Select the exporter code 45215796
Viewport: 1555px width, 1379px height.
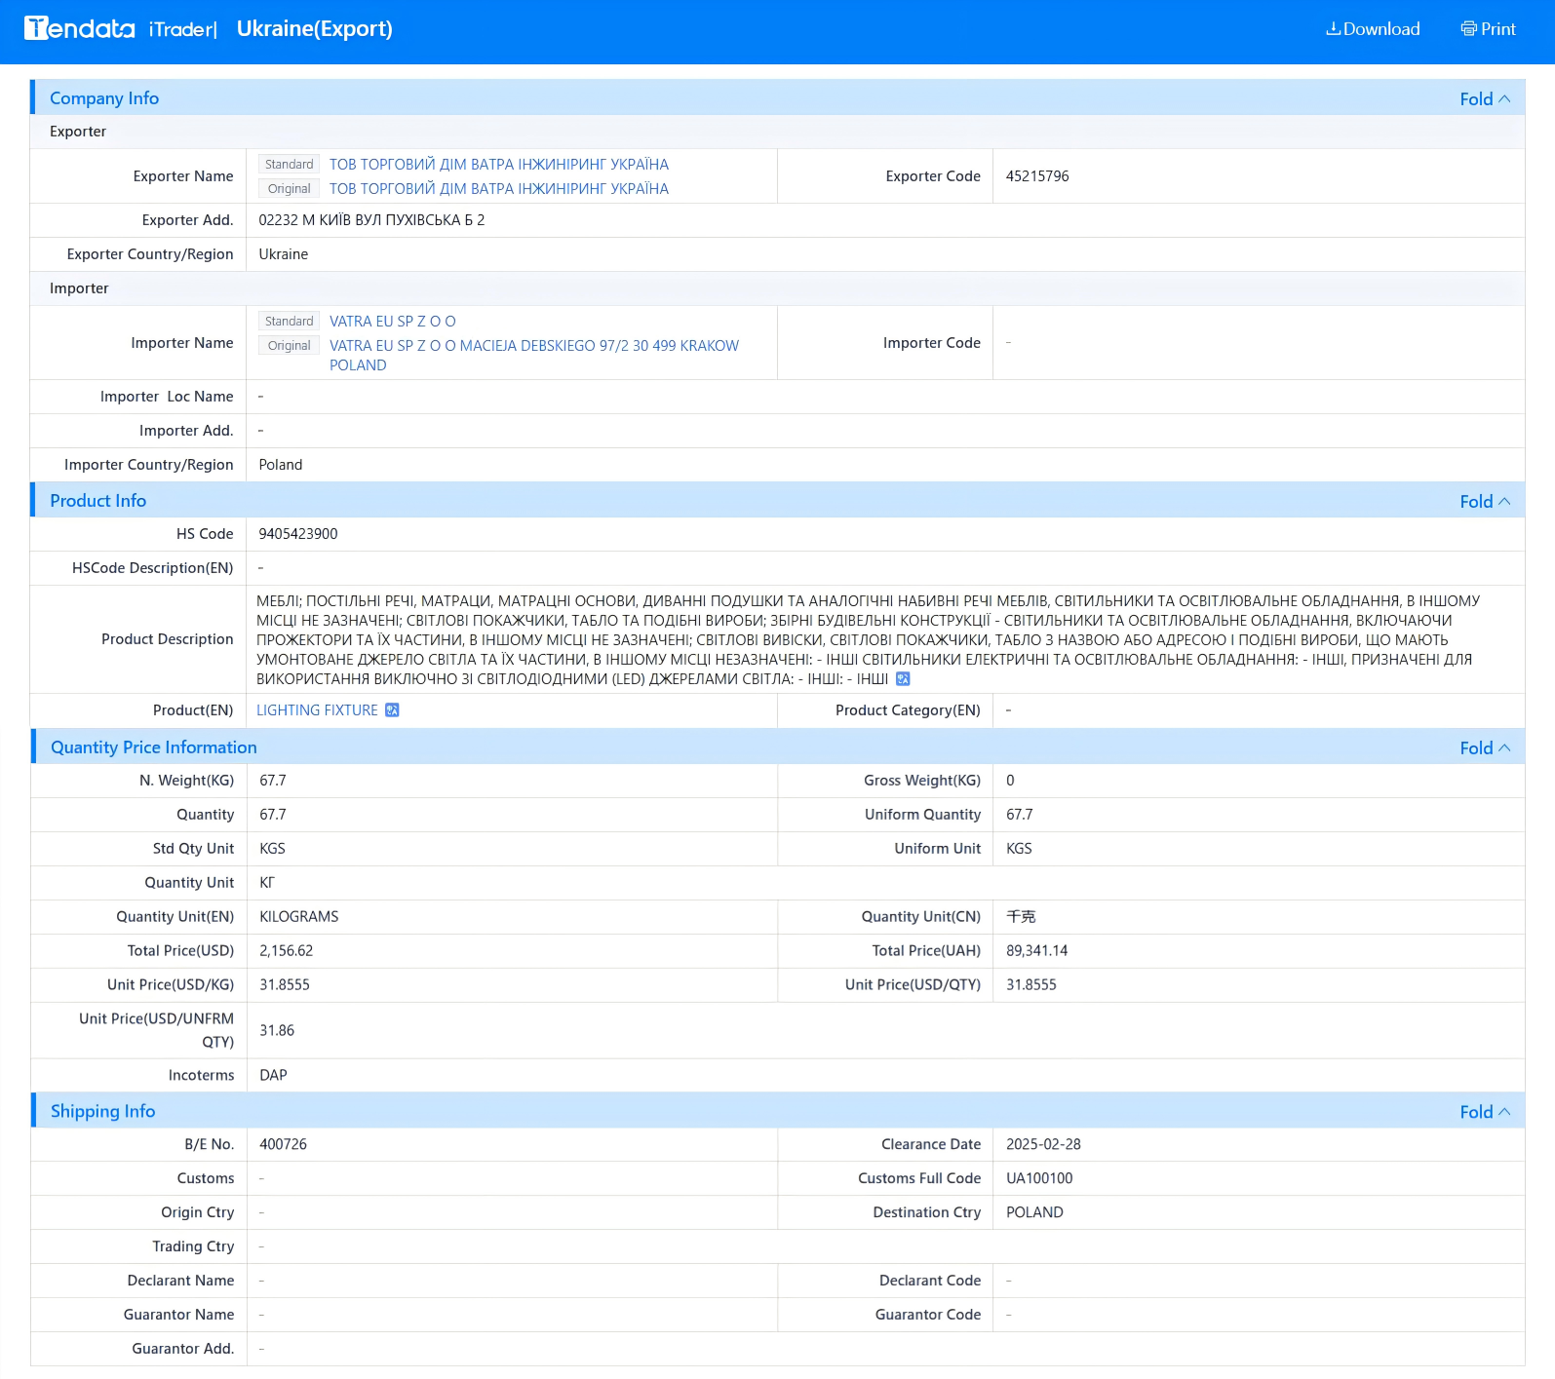tap(1037, 176)
